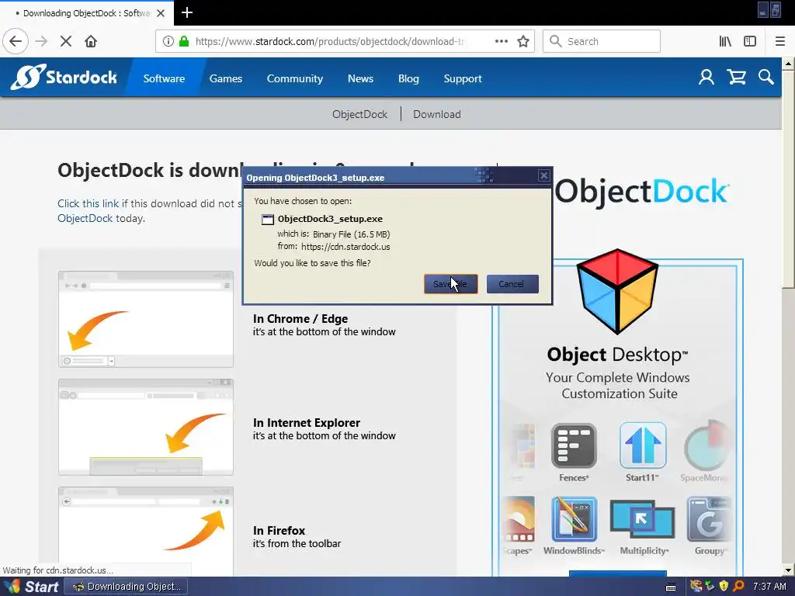Open the Library icon in the toolbar

pos(725,41)
